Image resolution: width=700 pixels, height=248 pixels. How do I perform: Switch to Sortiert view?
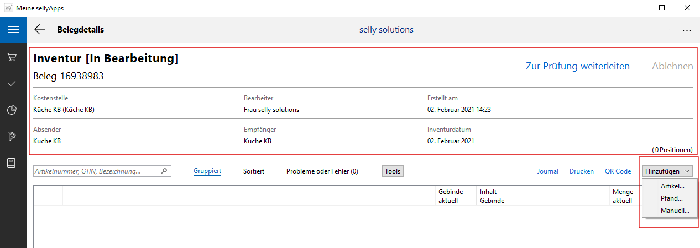coord(254,171)
